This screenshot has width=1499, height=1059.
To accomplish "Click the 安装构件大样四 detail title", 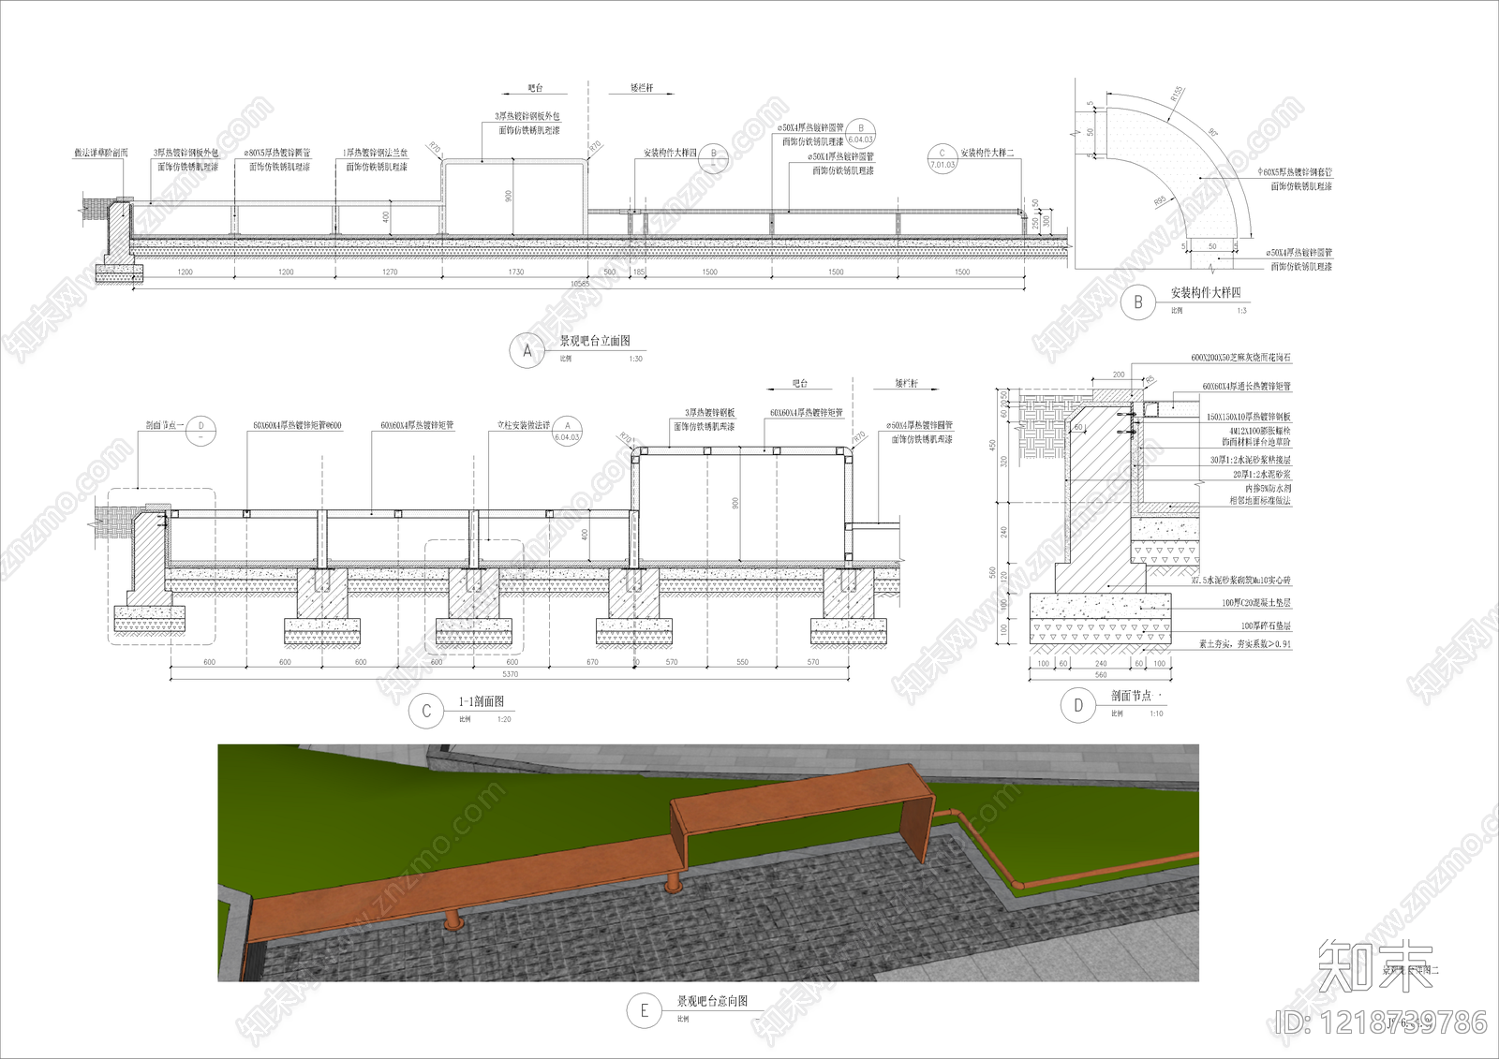I will pos(1206,293).
